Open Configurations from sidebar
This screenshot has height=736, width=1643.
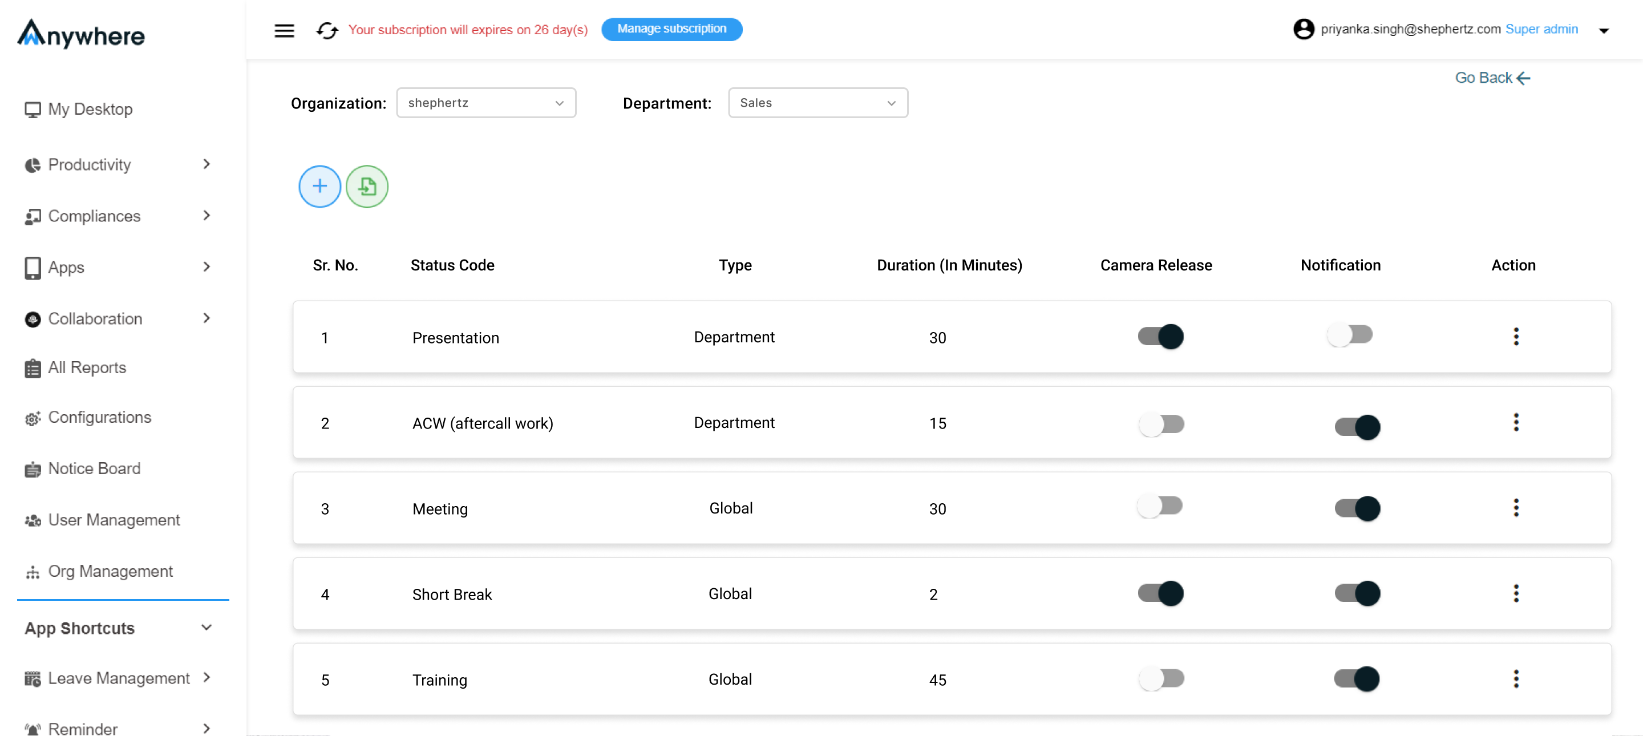click(x=100, y=417)
